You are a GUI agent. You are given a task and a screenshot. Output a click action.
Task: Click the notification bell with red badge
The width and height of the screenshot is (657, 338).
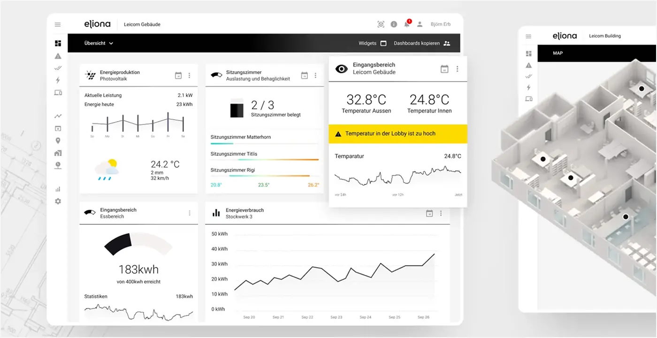point(406,24)
